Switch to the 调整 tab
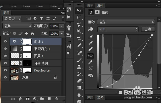161x103 pixels. pos(90,6)
